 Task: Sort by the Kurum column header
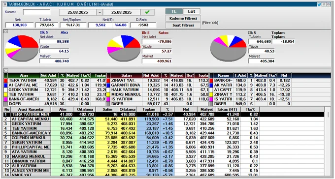(224, 76)
